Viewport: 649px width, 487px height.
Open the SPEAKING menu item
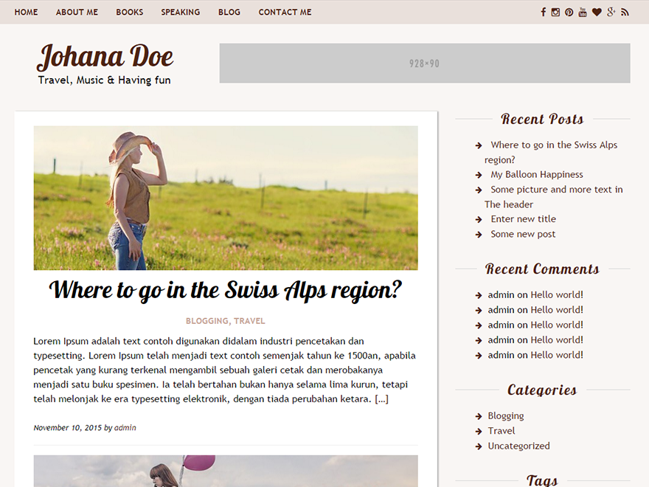[180, 12]
